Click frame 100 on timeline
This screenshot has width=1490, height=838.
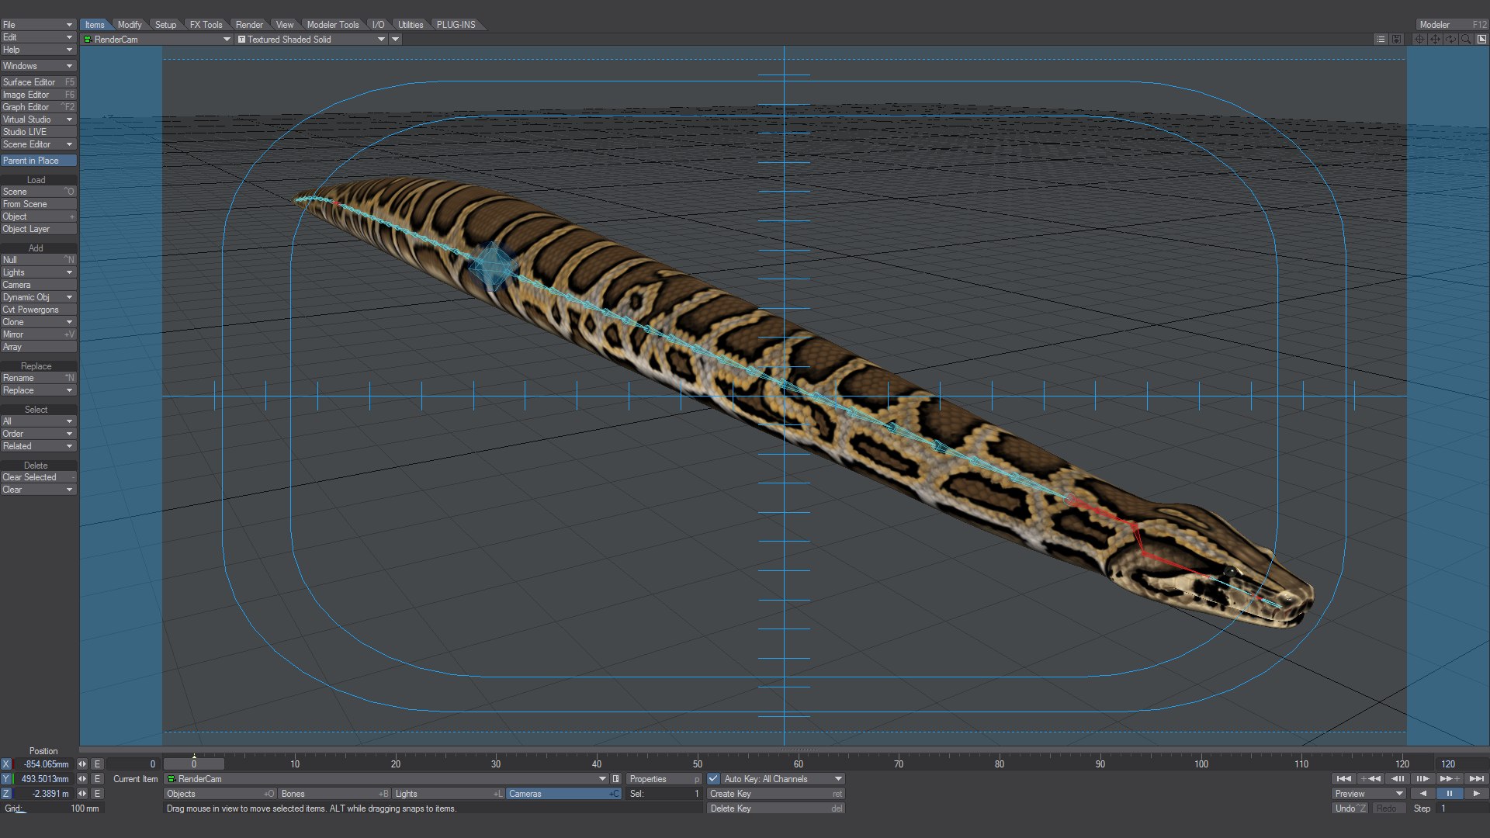click(x=1201, y=764)
